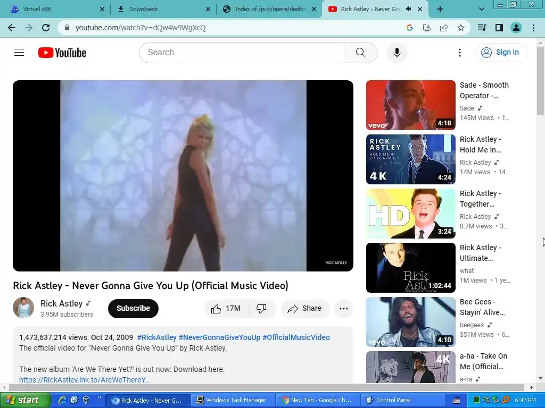Open more actions ellipsis below video

pyautogui.click(x=343, y=309)
